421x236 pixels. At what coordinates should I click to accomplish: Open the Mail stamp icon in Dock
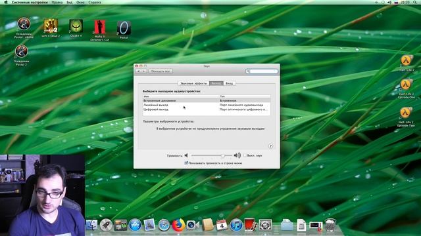tap(149, 225)
